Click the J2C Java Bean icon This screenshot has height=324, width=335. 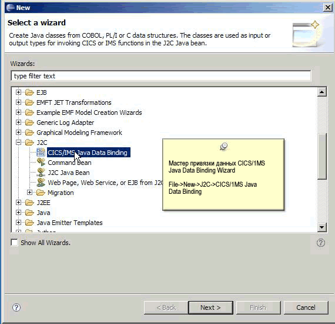tap(41, 173)
